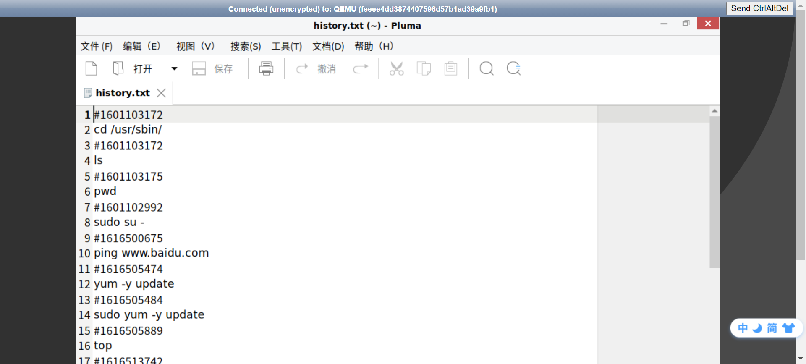The image size is (806, 364).
Task: Click the 'pwd' line
Action: (x=105, y=191)
